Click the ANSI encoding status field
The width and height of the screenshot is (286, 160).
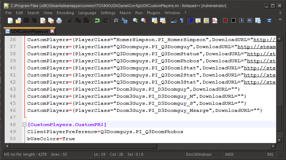(245, 154)
